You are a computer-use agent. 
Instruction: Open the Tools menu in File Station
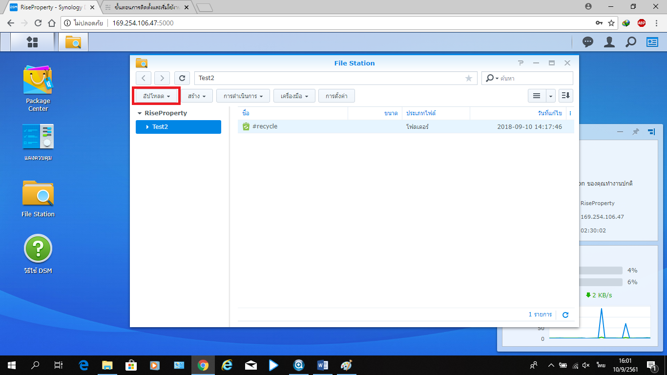pyautogui.click(x=294, y=96)
